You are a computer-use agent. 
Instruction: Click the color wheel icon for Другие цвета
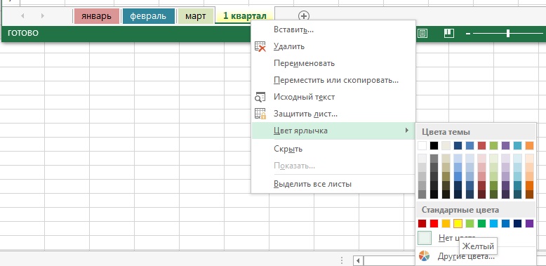click(x=424, y=256)
